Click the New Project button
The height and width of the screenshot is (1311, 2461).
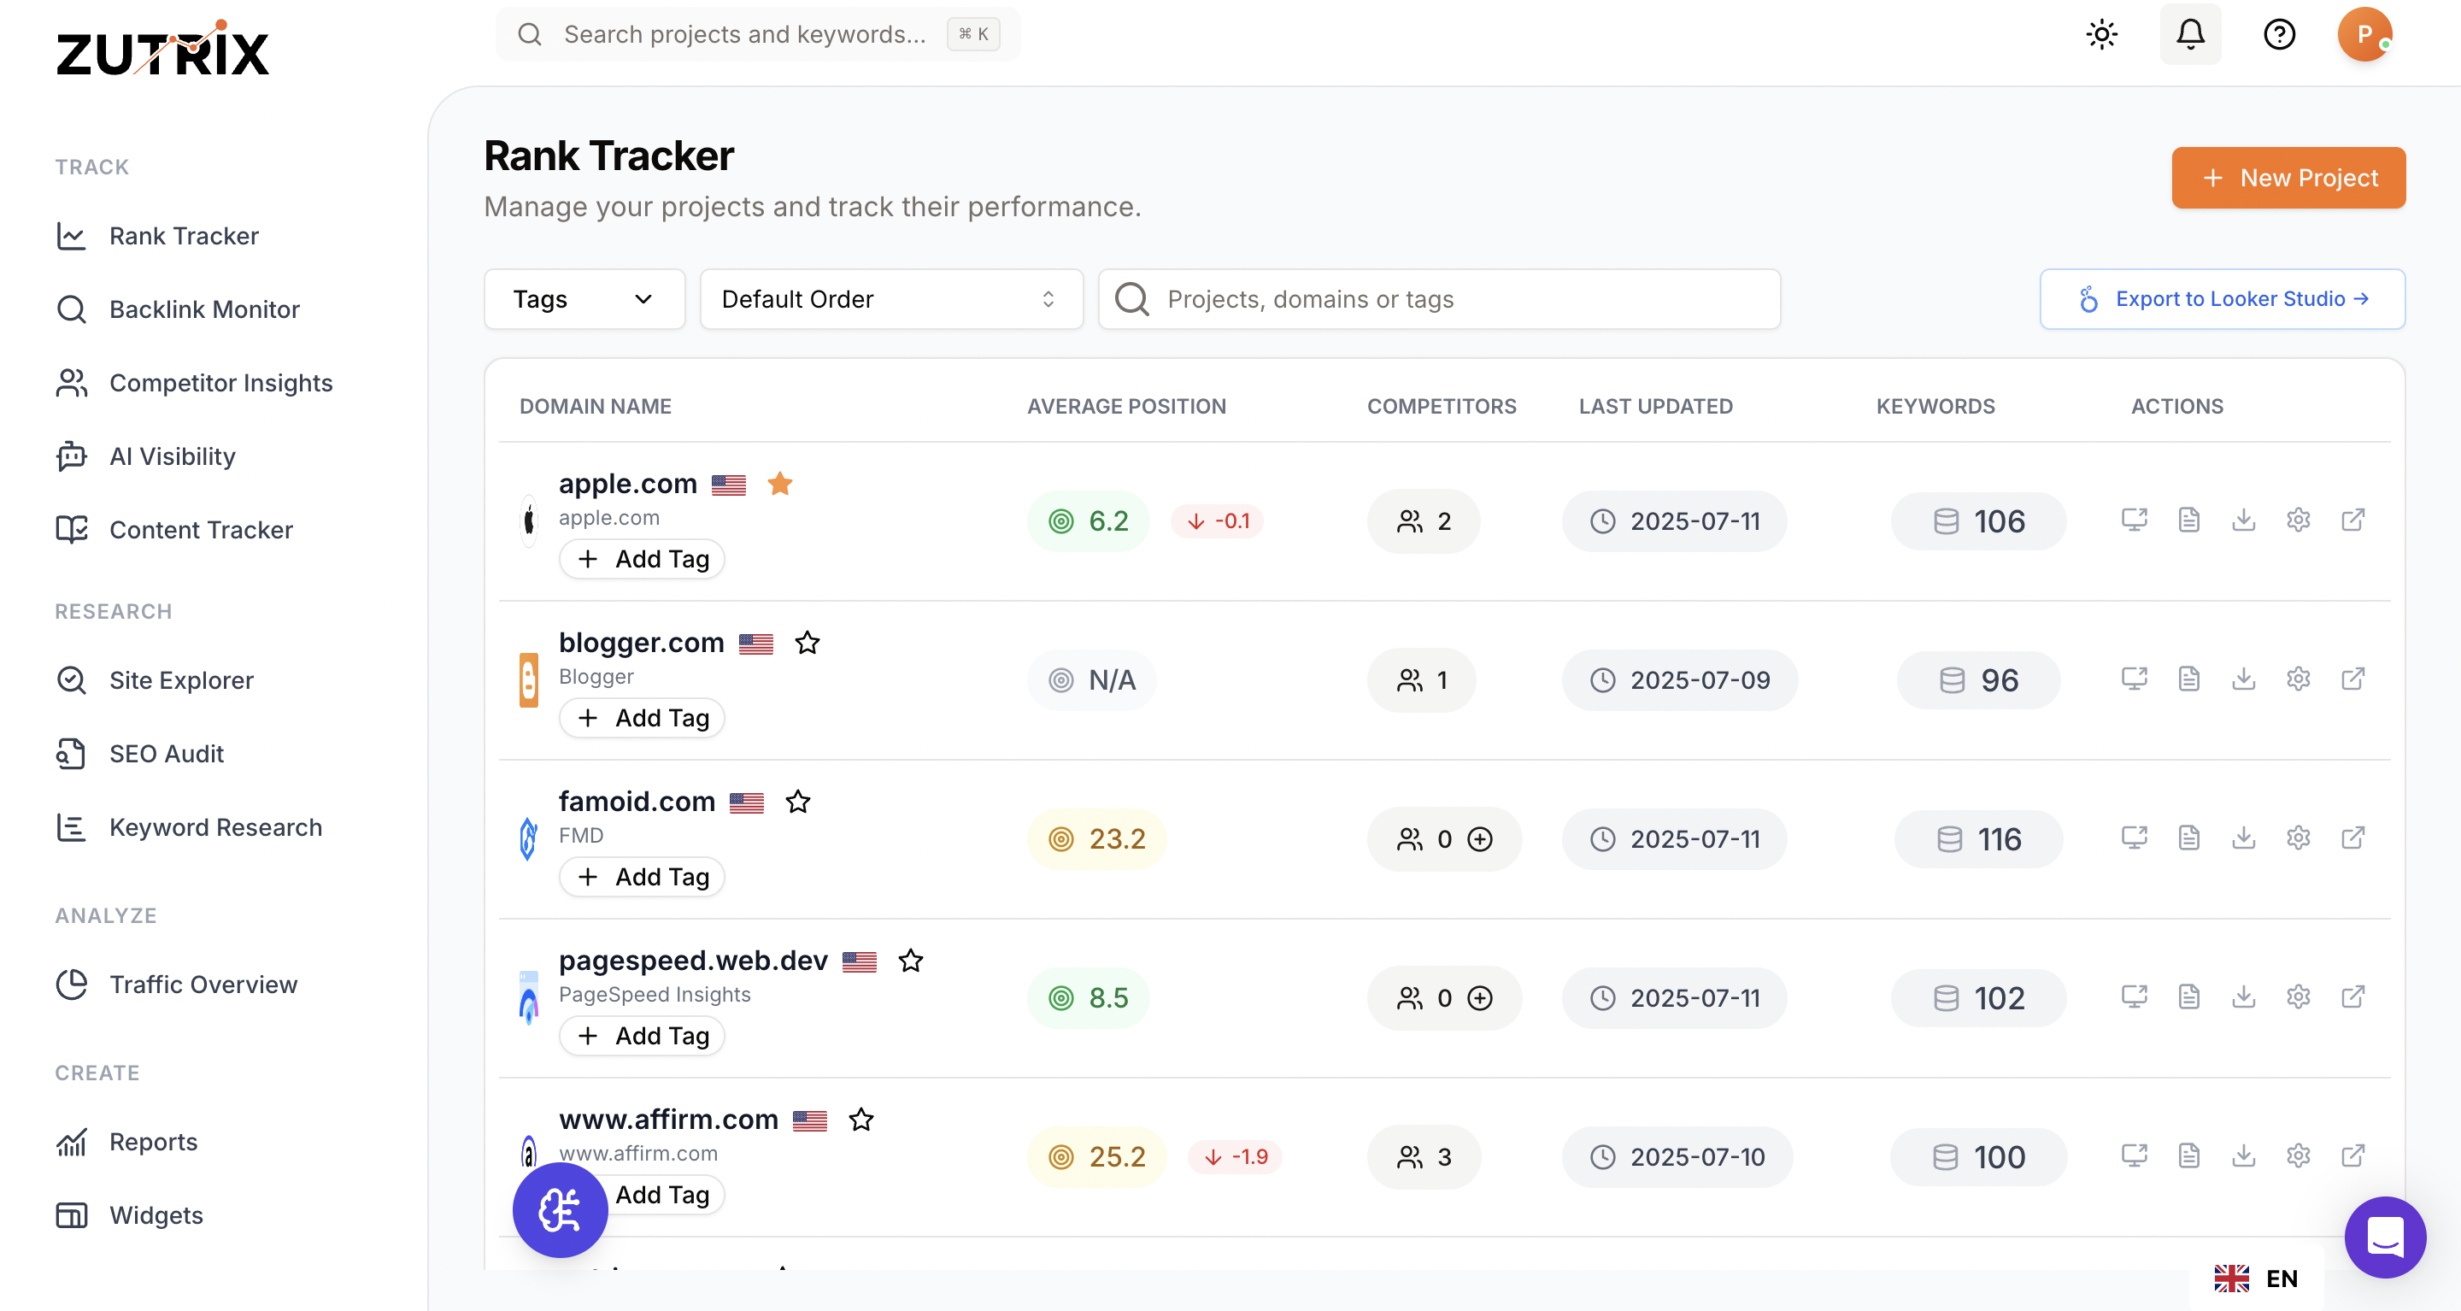[2288, 178]
